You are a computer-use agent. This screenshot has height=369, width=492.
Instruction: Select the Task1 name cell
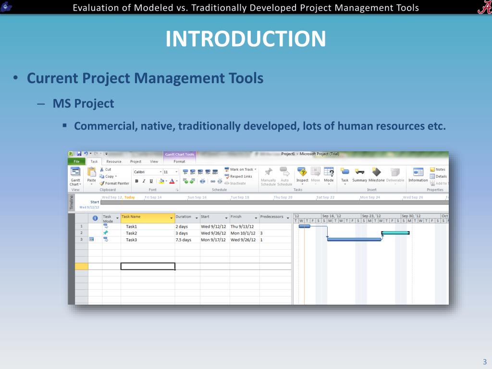click(148, 226)
